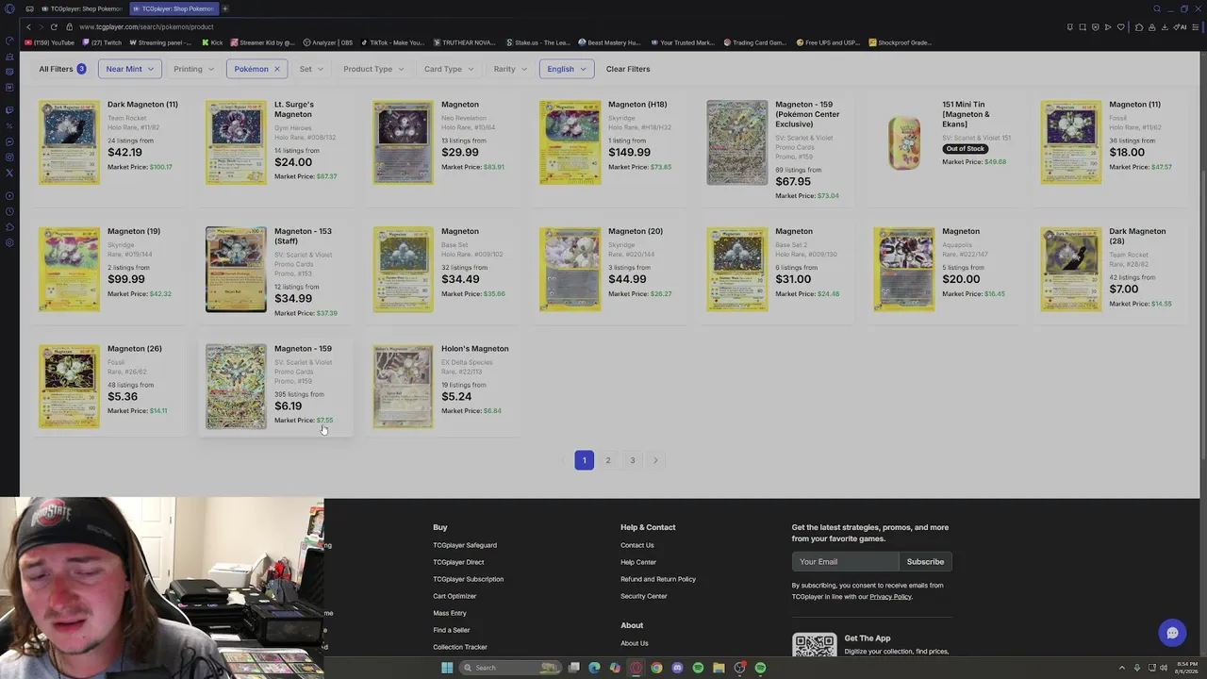Switch to the first TCGplayer browser tab
The image size is (1207, 679).
(x=84, y=8)
